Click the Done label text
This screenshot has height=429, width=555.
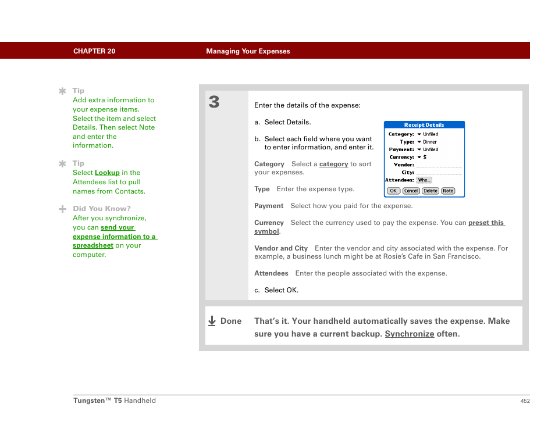click(x=231, y=321)
